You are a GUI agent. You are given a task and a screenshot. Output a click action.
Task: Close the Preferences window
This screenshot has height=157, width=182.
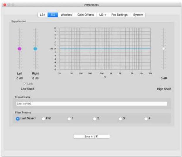click(x=5, y=5)
